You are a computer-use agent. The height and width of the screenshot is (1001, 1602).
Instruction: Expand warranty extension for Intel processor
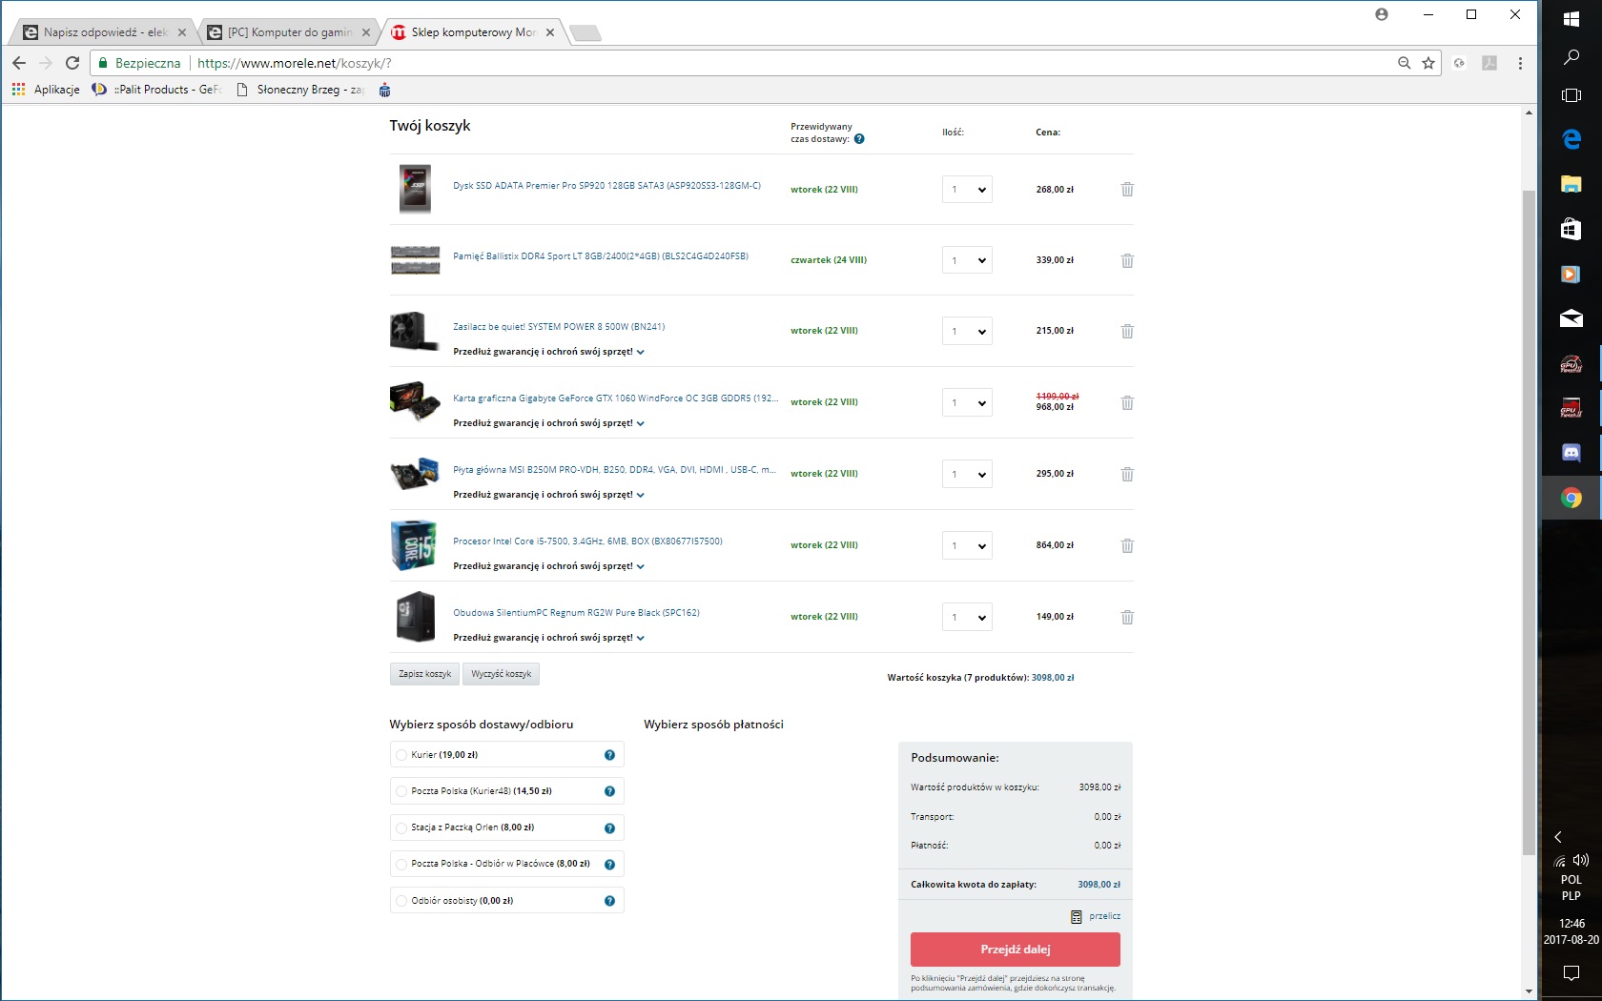point(549,566)
